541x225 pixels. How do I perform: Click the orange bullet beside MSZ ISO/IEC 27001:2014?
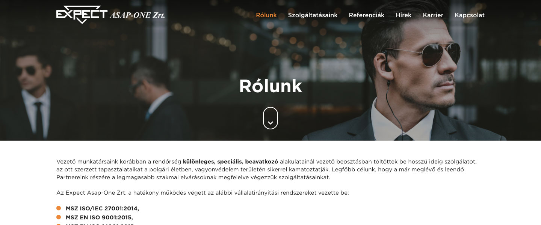click(x=59, y=208)
